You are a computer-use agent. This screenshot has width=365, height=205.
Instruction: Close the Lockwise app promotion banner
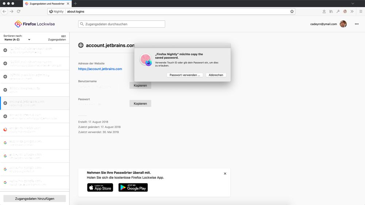point(225,174)
